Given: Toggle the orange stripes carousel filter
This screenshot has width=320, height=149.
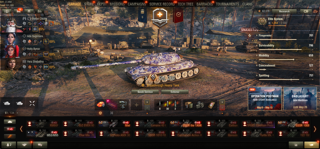Looking at the screenshot, I should (x=10, y=136).
